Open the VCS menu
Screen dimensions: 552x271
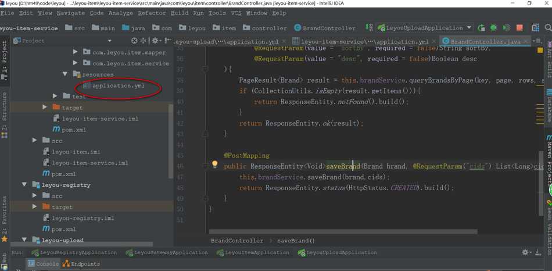(x=236, y=13)
